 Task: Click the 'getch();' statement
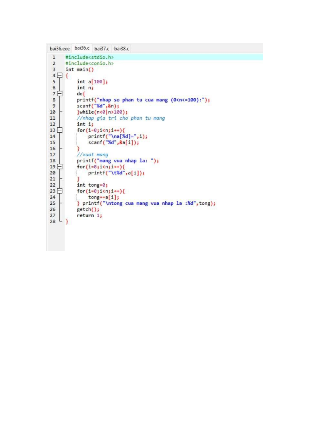point(88,209)
